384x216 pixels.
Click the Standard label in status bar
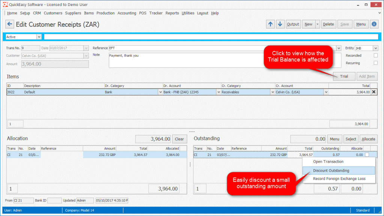click(363, 210)
